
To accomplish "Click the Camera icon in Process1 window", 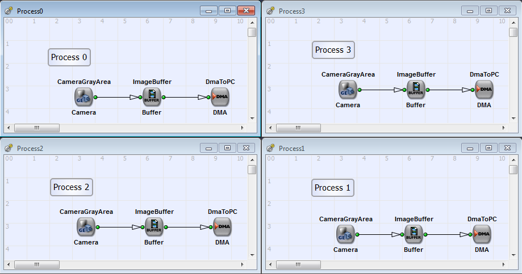I will [345, 234].
